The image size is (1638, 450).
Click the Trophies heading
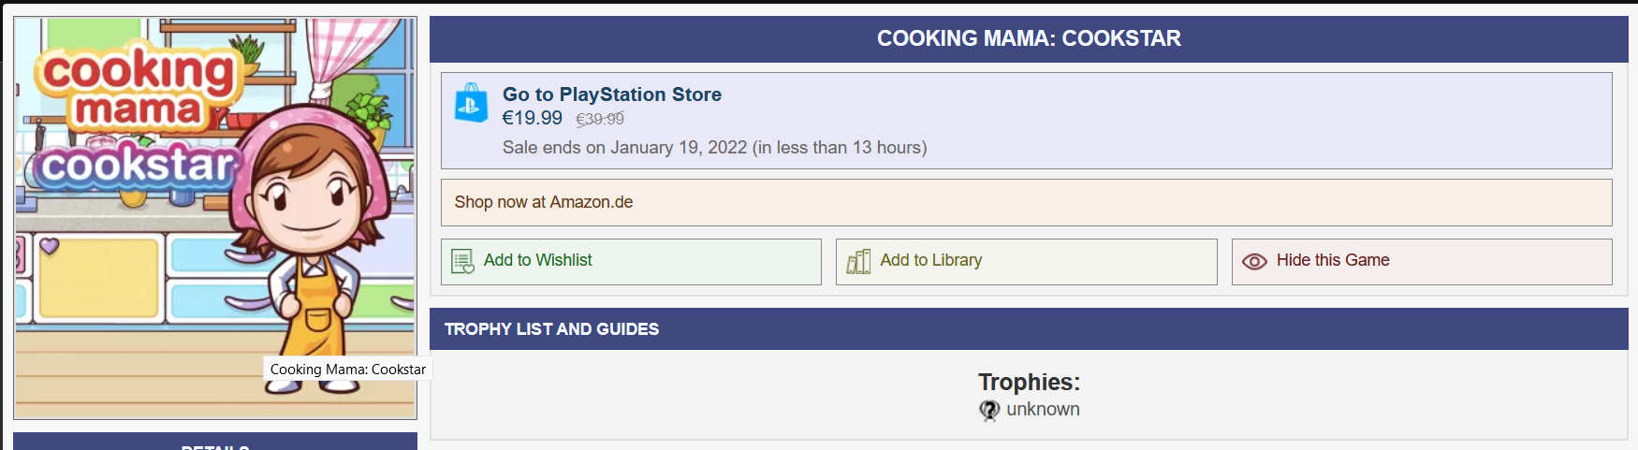coord(1029,382)
